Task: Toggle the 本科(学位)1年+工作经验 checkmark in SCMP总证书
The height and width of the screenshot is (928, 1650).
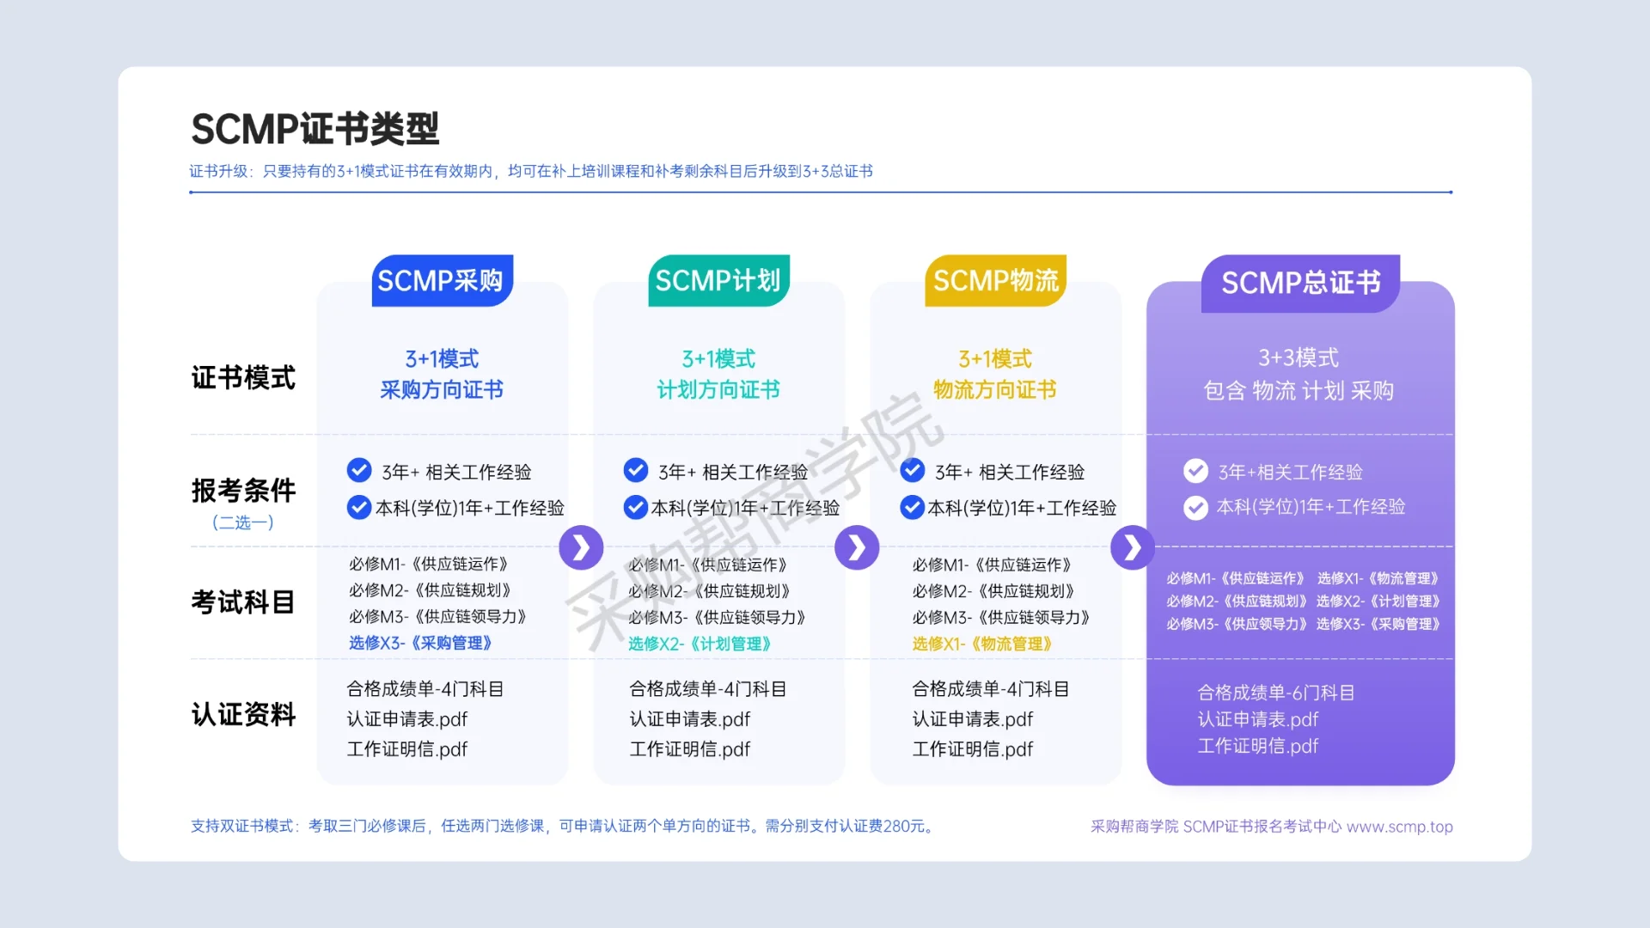Action: click(1195, 507)
